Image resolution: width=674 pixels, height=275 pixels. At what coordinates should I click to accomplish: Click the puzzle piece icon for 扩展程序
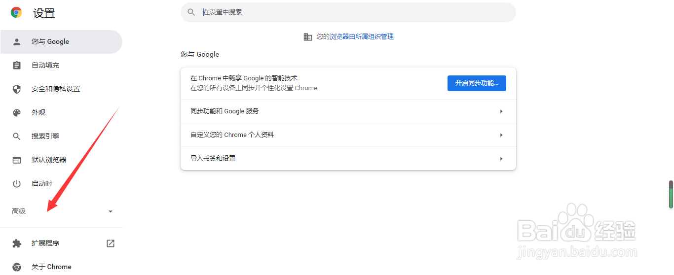click(x=17, y=243)
